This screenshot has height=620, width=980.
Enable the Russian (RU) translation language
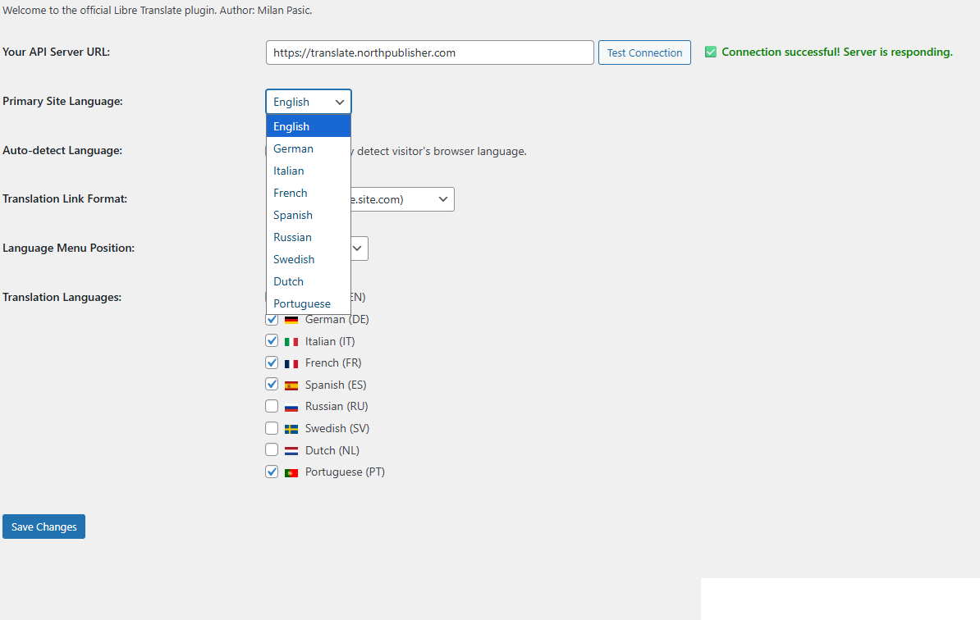[271, 405]
